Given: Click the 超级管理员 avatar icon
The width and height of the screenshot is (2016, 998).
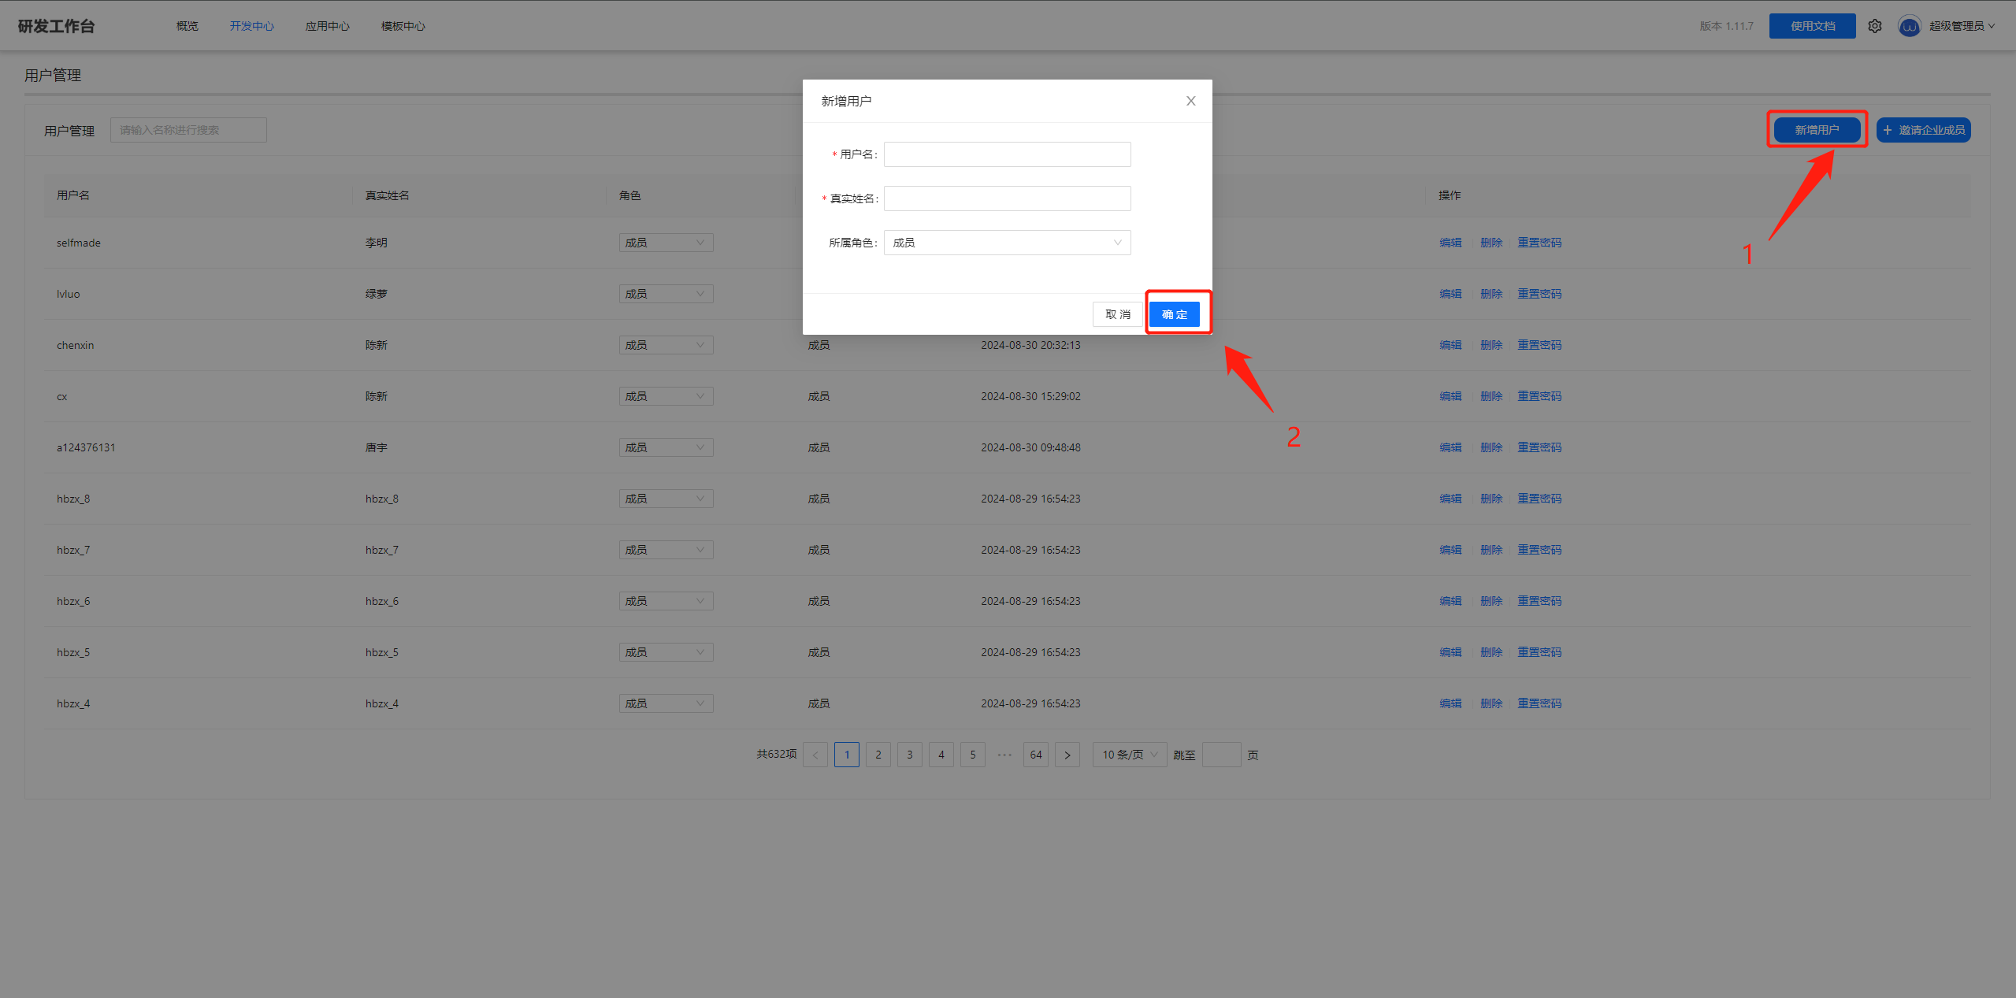Looking at the screenshot, I should pyautogui.click(x=1909, y=26).
